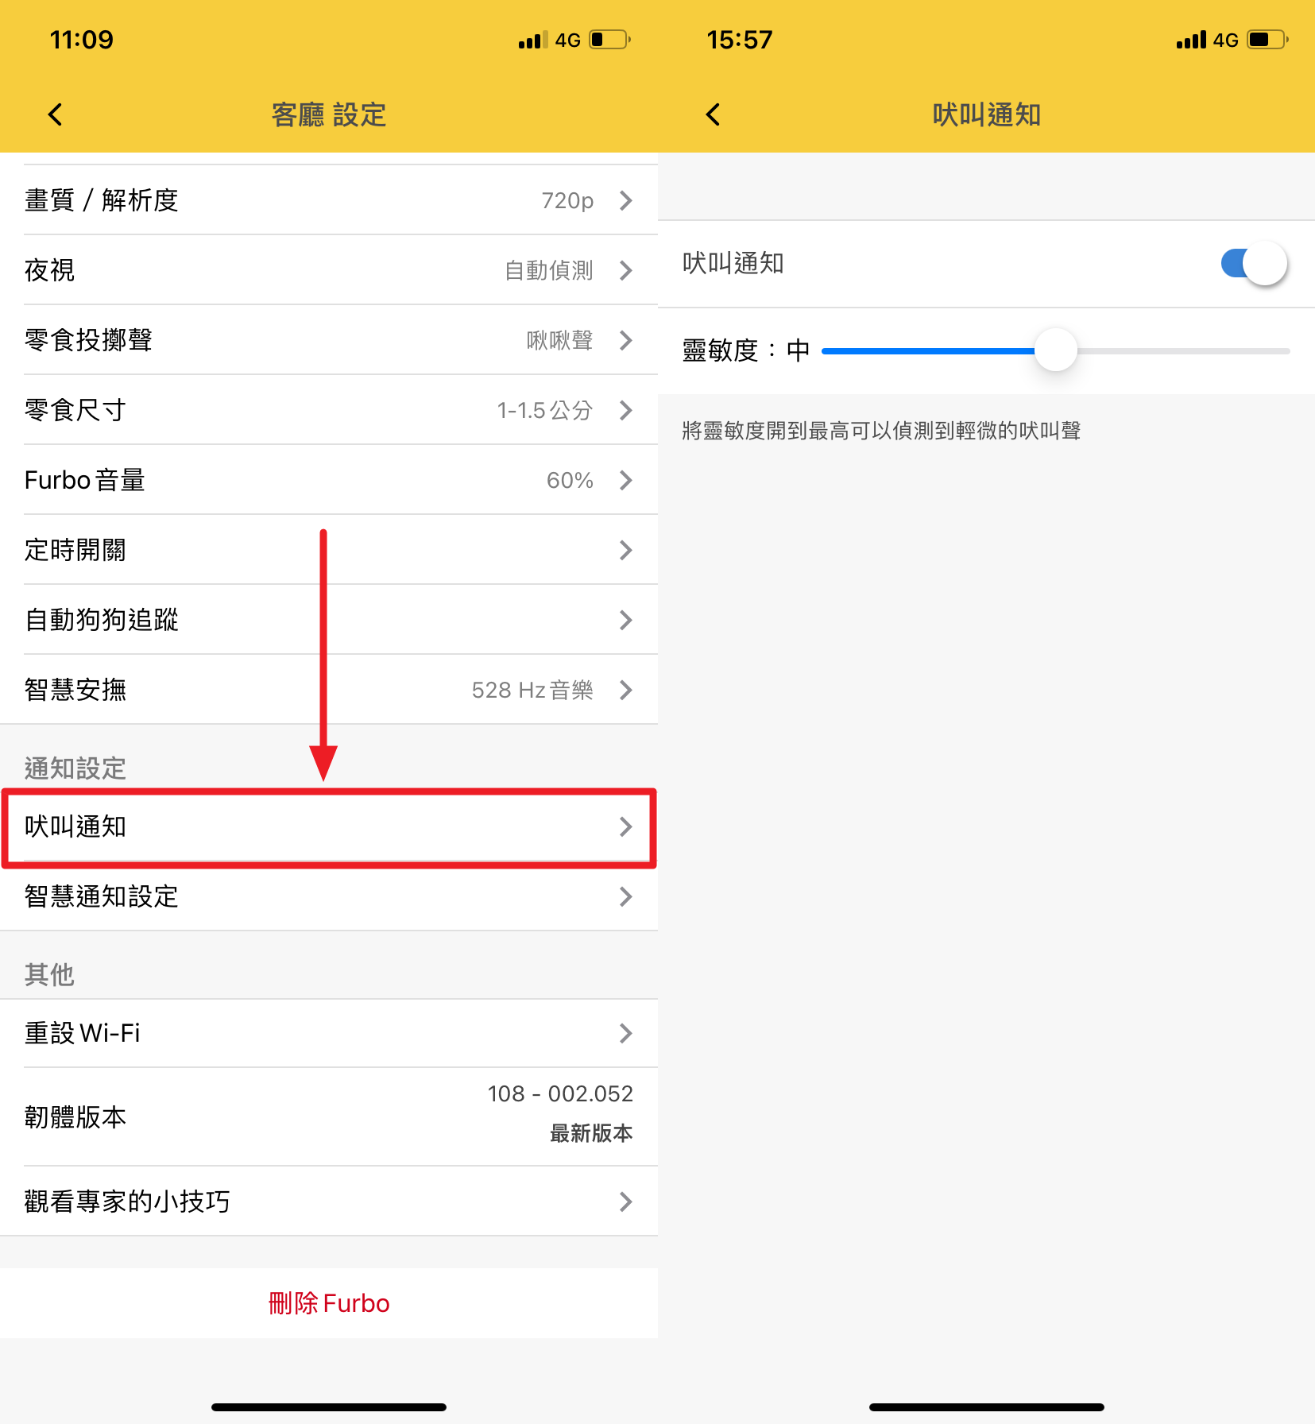1315x1424 pixels.
Task: Tap 刪除 Furbo to delete device
Action: click(x=329, y=1303)
